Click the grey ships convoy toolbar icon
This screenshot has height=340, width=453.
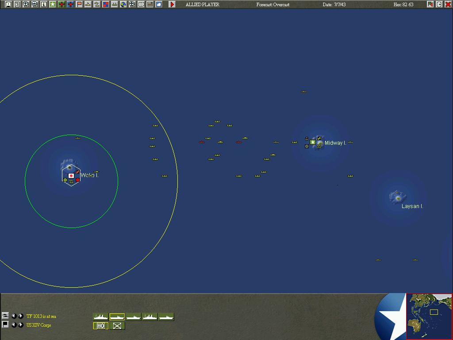pyautogui.click(x=115, y=4)
